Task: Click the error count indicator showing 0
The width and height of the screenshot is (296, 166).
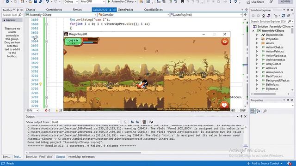Action: [x=48, y=111]
